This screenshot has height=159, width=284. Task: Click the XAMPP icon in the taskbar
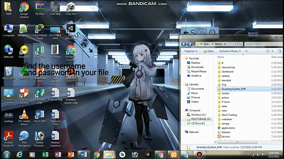[173, 154]
